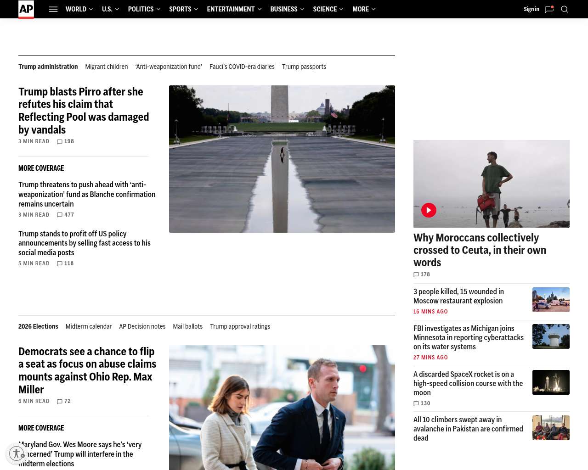Open the 178 comments on the Ceuta video

tap(422, 274)
